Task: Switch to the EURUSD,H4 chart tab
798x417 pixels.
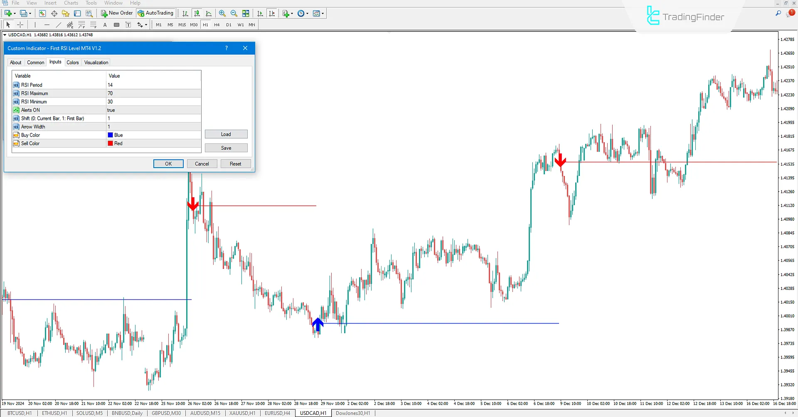Action: coord(277,413)
